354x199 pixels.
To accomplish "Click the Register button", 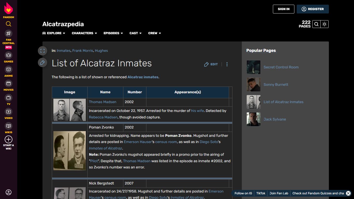I will pos(313,9).
